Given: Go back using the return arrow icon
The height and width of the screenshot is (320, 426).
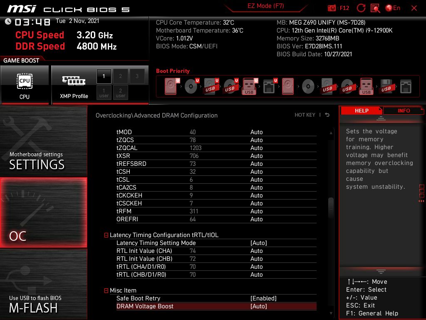Looking at the screenshot, I should (x=327, y=115).
